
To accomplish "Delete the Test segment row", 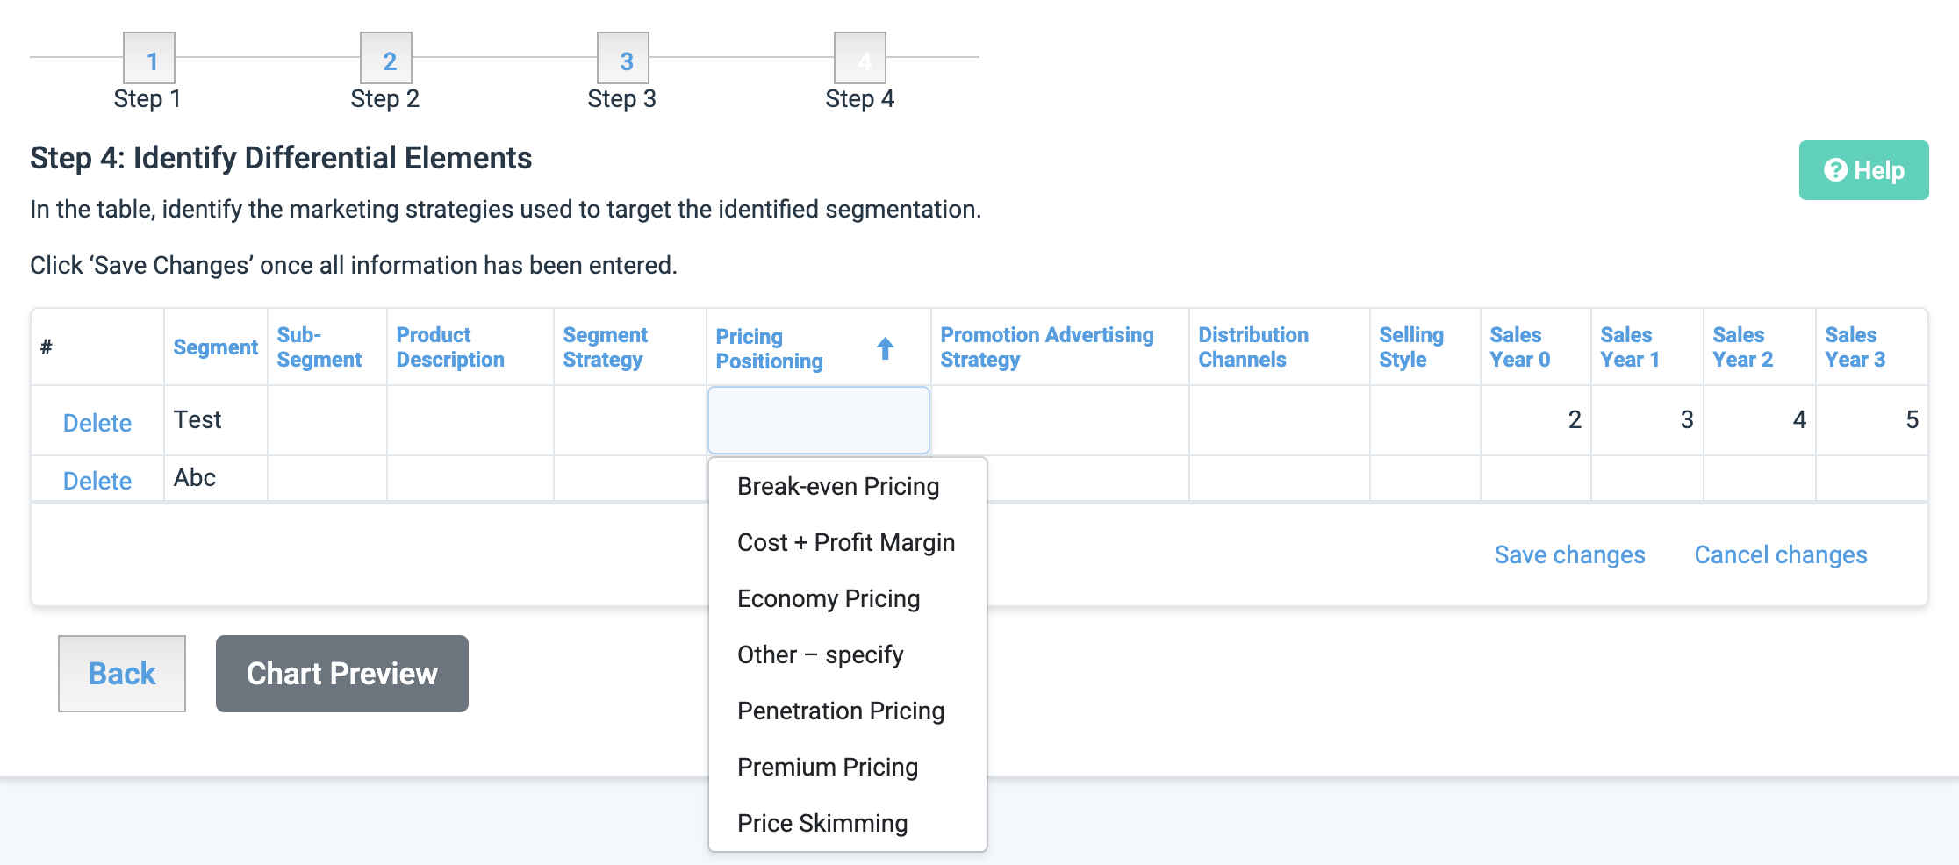I will click(97, 423).
